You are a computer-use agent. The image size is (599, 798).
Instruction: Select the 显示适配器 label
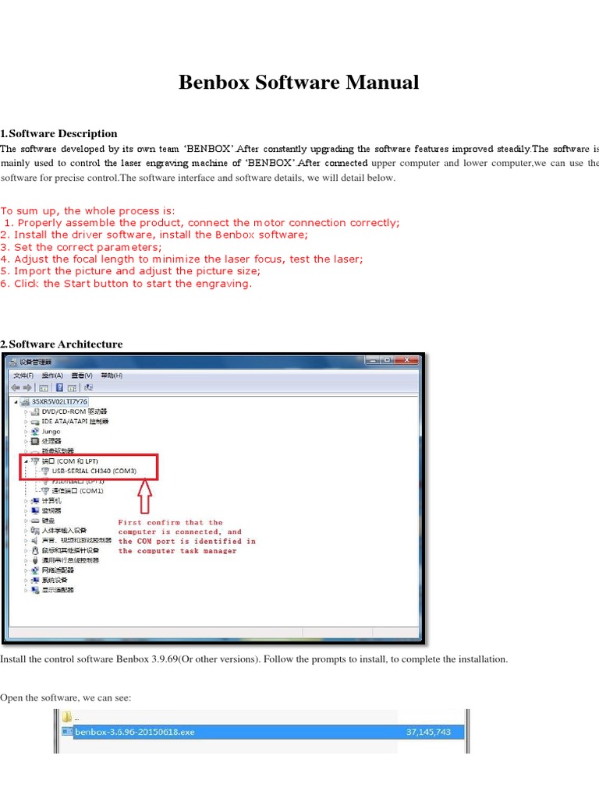(x=58, y=590)
